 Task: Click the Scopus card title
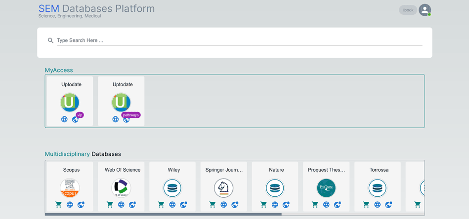pos(71,170)
